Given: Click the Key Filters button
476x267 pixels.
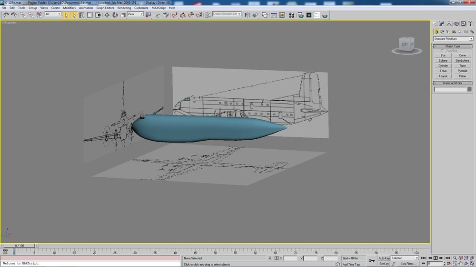Looking at the screenshot, I should [407, 264].
